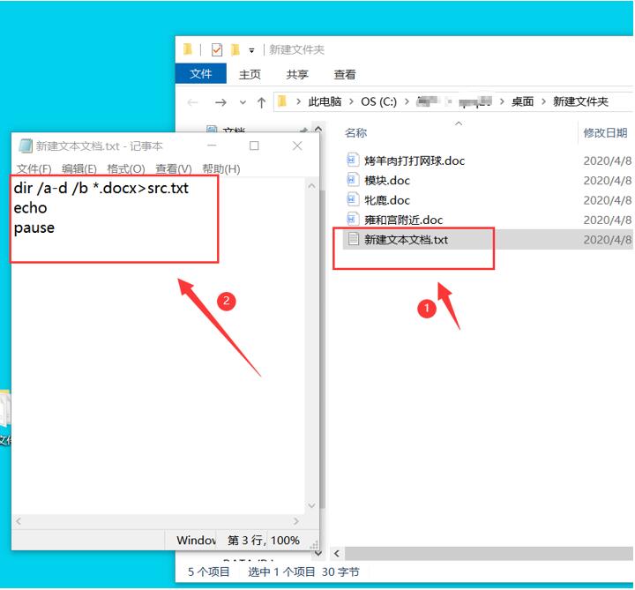Select file 烤羊肉打打网球.doc
Viewport: 635px width, 590px height.
(x=415, y=161)
